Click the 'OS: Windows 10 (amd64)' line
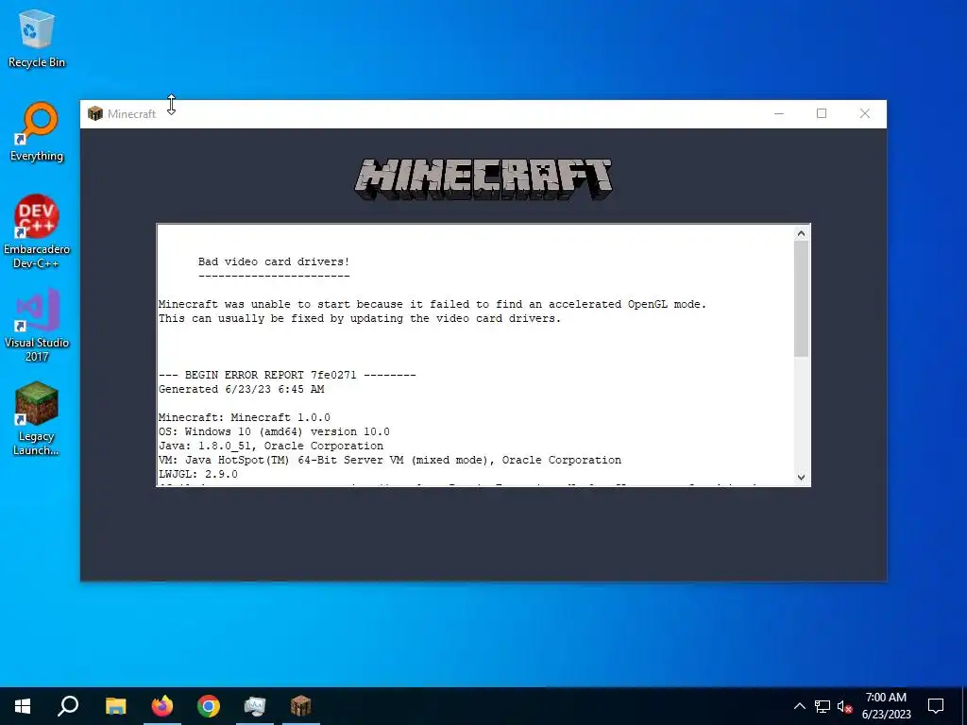Image resolution: width=967 pixels, height=725 pixels. click(274, 431)
